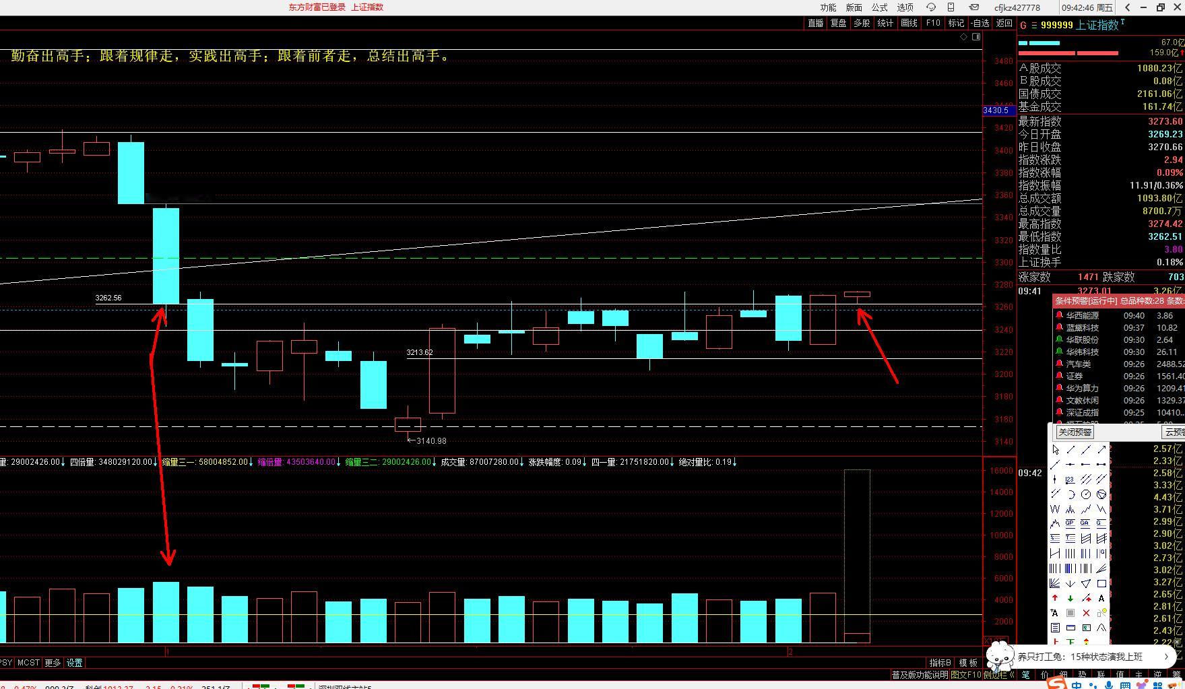The image size is (1185, 689).
Task: Select the down V-arrow tool
Action: (1070, 583)
